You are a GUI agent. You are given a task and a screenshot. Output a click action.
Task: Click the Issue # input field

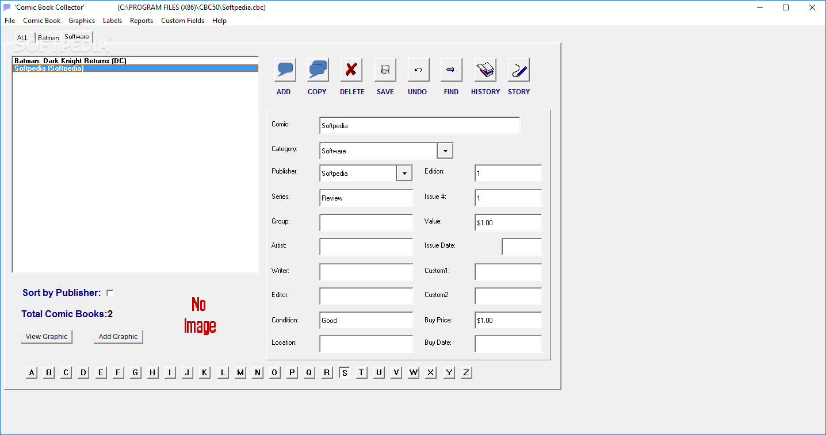[x=508, y=198]
